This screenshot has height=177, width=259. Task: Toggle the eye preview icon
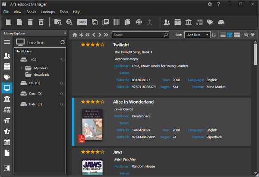click(253, 35)
